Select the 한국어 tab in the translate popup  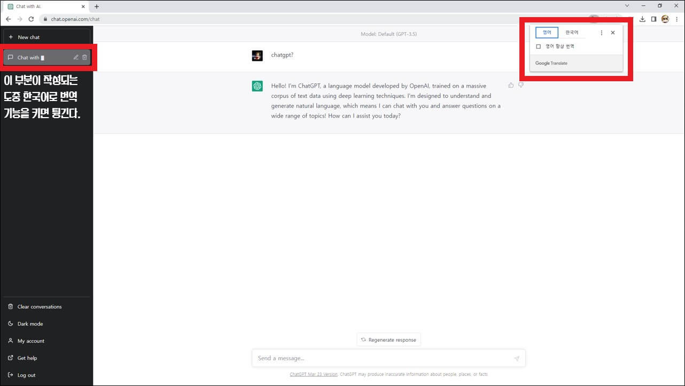click(x=572, y=33)
